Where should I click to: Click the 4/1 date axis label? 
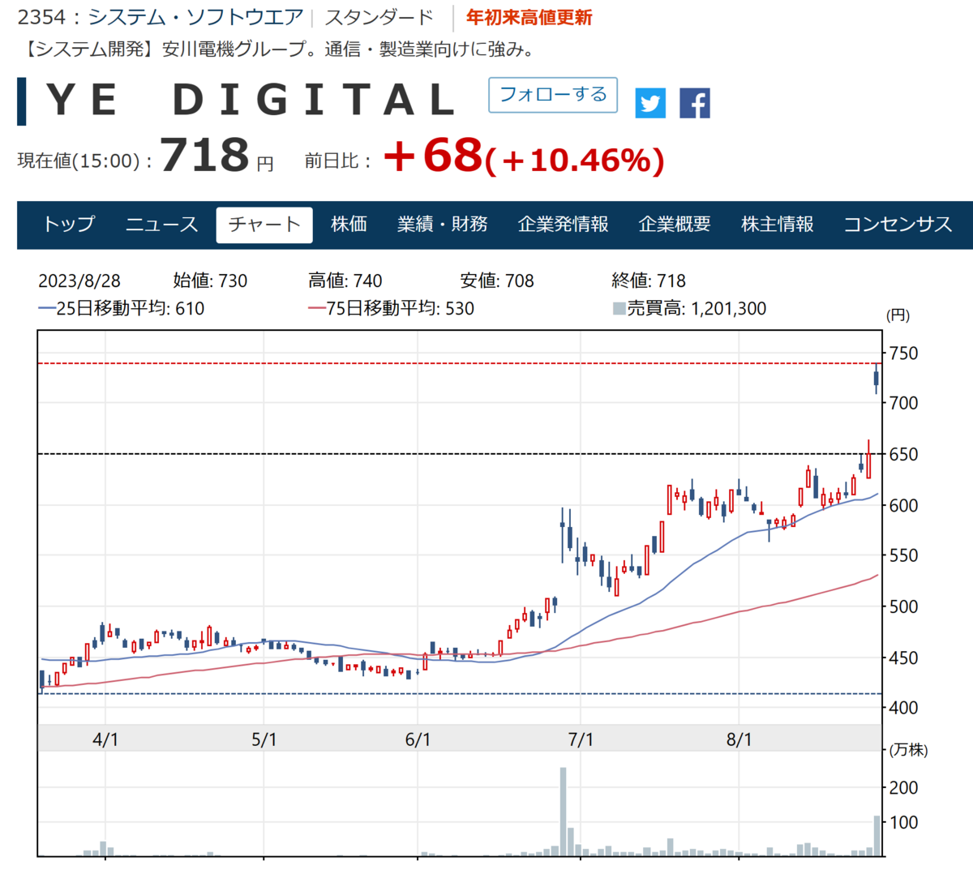(x=105, y=739)
